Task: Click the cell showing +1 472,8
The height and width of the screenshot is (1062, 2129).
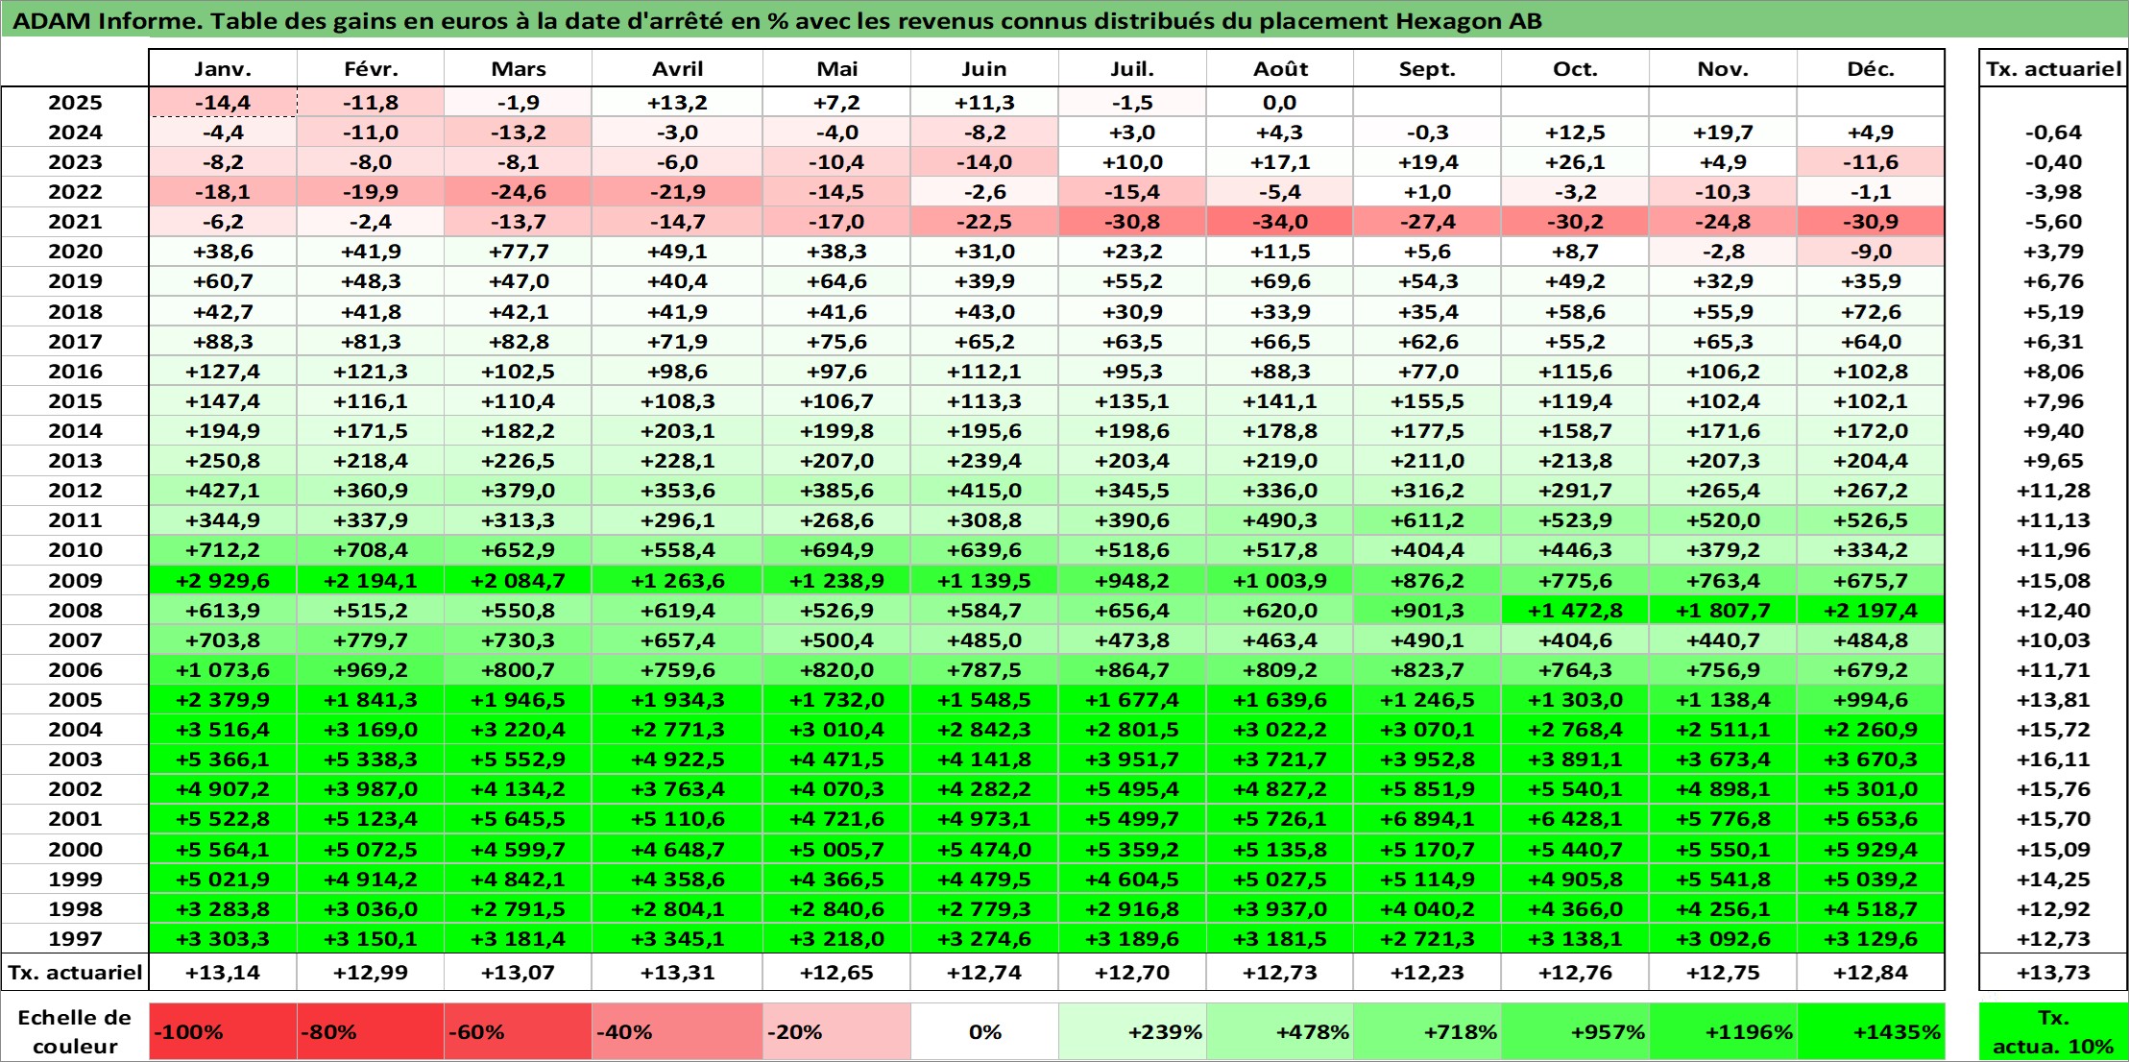Action: 1575,610
